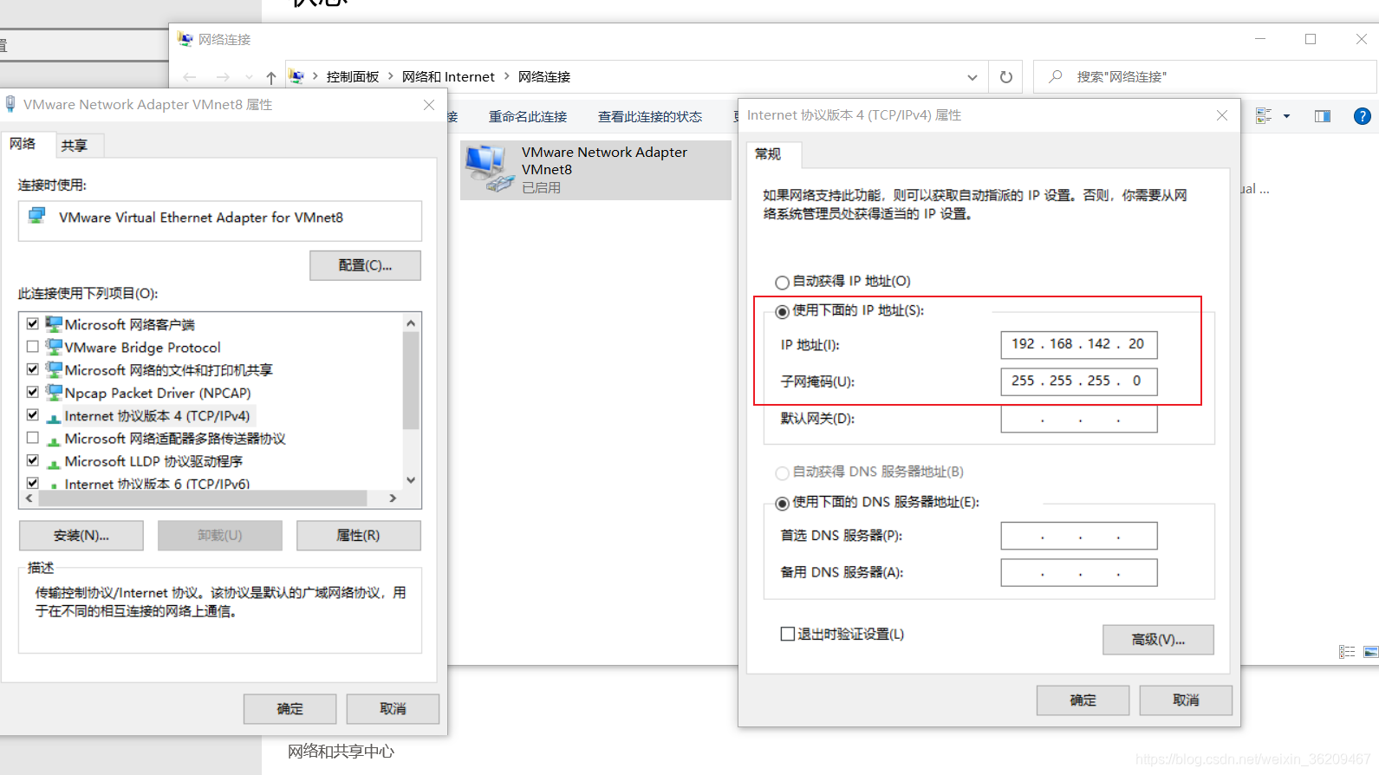Viewport: 1379px width, 775px height.
Task: Open 属性(R) for selected item
Action: pyautogui.click(x=358, y=535)
